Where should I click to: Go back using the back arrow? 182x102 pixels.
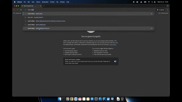[14, 10]
